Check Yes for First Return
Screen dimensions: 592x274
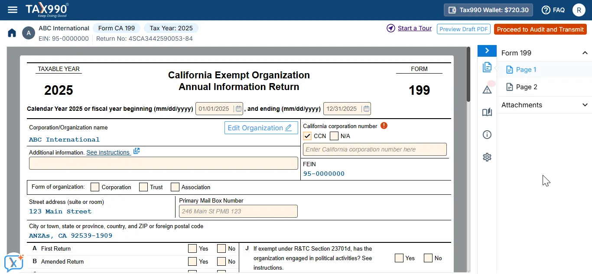click(192, 248)
